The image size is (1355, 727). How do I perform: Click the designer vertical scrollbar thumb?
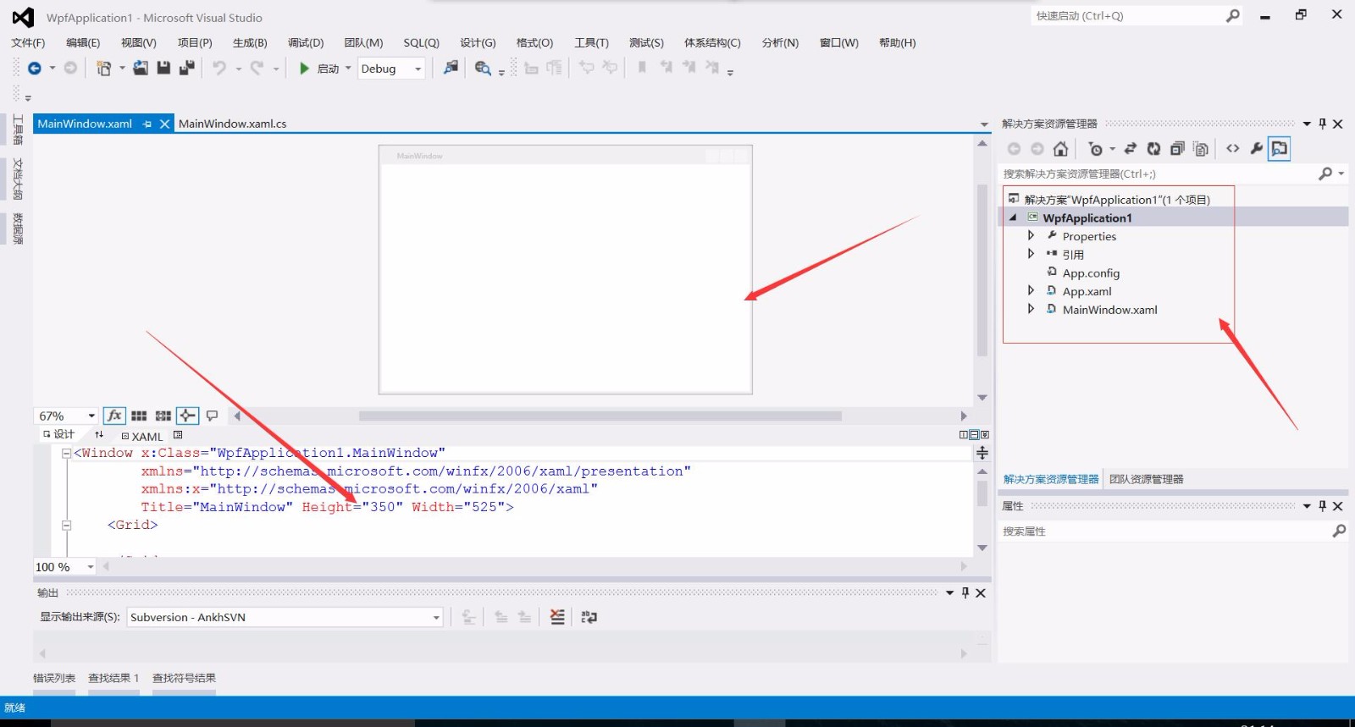pos(982,270)
